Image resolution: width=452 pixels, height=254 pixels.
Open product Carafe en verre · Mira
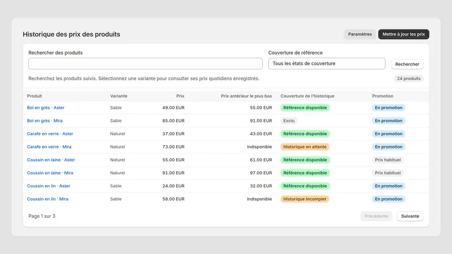(x=49, y=147)
